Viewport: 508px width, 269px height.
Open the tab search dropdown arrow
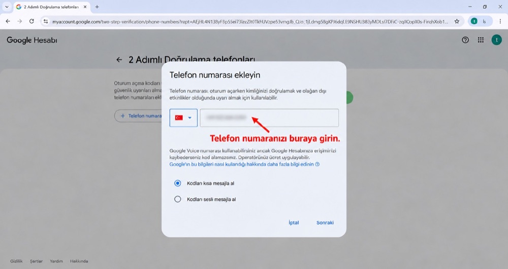(x=7, y=7)
